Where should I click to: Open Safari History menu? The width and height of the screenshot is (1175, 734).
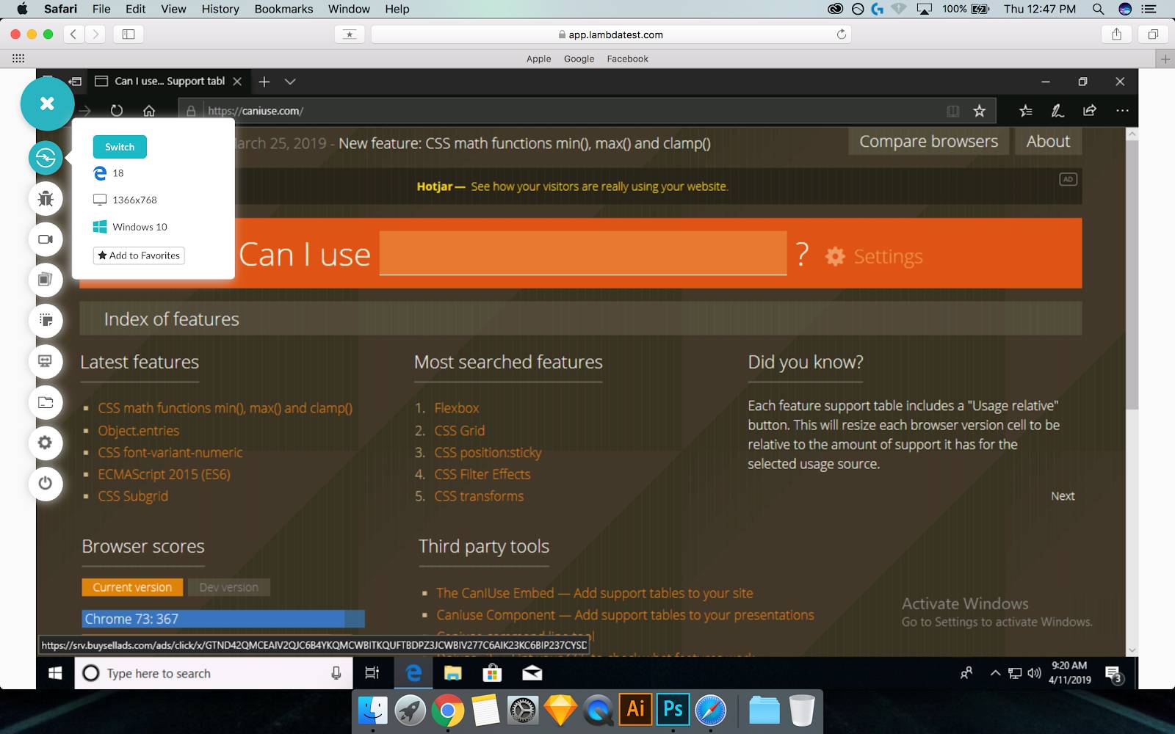click(x=220, y=9)
